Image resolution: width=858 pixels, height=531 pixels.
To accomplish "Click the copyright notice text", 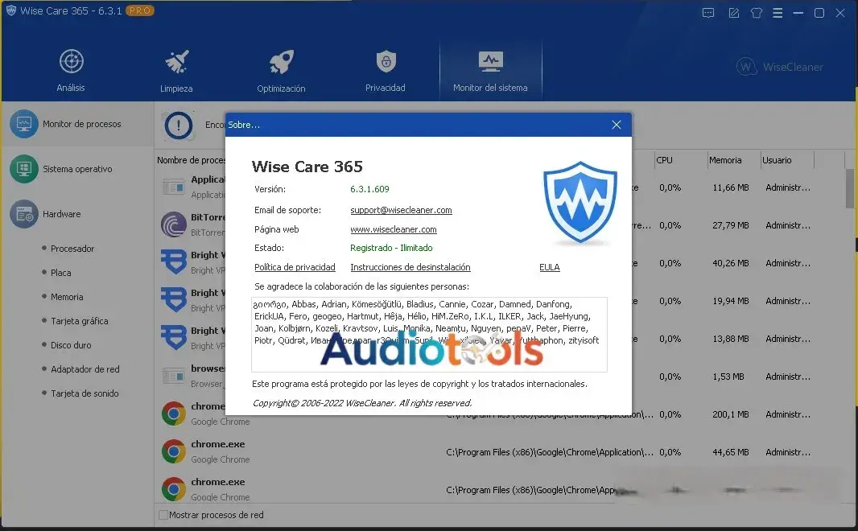I will 361,403.
